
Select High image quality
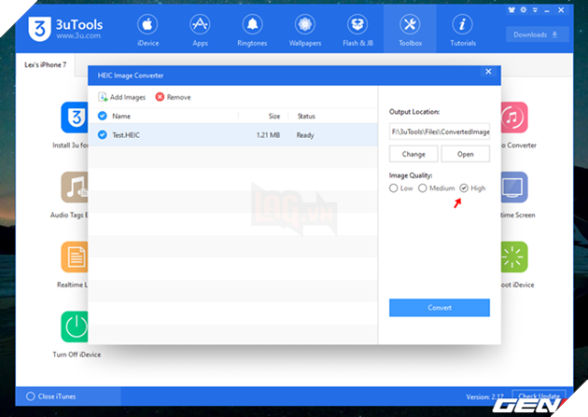tap(464, 188)
